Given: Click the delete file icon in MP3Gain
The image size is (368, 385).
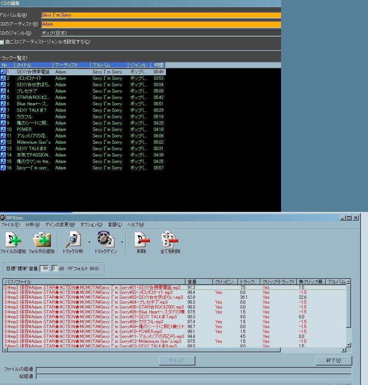Looking at the screenshot, I should pyautogui.click(x=142, y=239).
